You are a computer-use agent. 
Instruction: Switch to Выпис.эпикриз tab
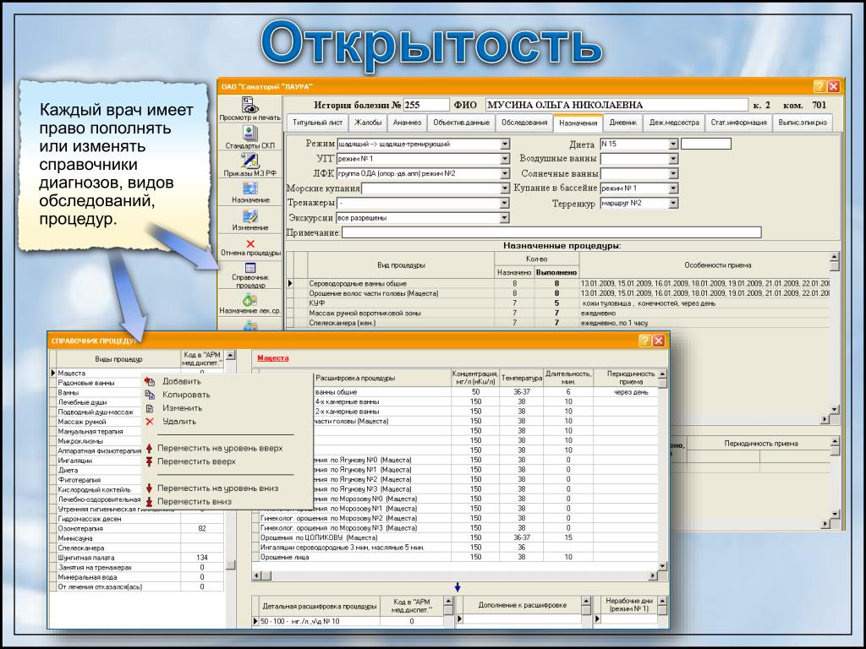click(802, 123)
